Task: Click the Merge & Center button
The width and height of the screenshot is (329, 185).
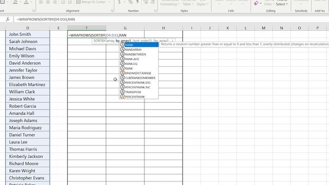Action: click(91, 2)
